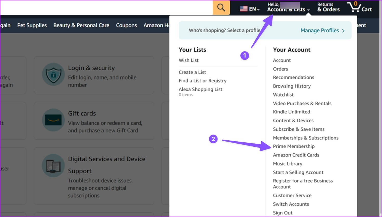Click Start a Selling Account
Viewport: 382px width, 217px height.
[298, 172]
